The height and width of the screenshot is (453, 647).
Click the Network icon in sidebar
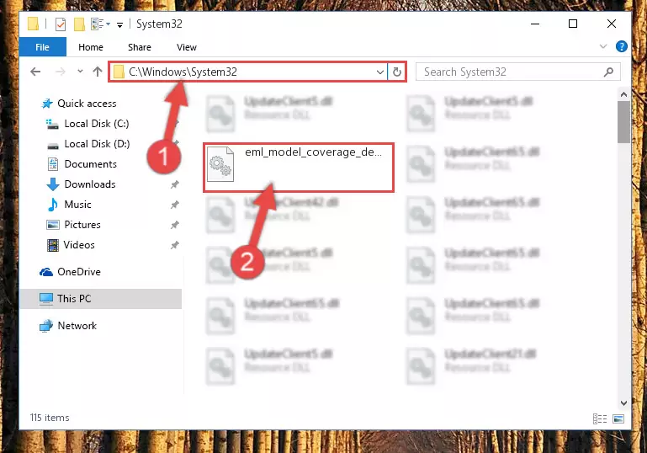pos(46,326)
